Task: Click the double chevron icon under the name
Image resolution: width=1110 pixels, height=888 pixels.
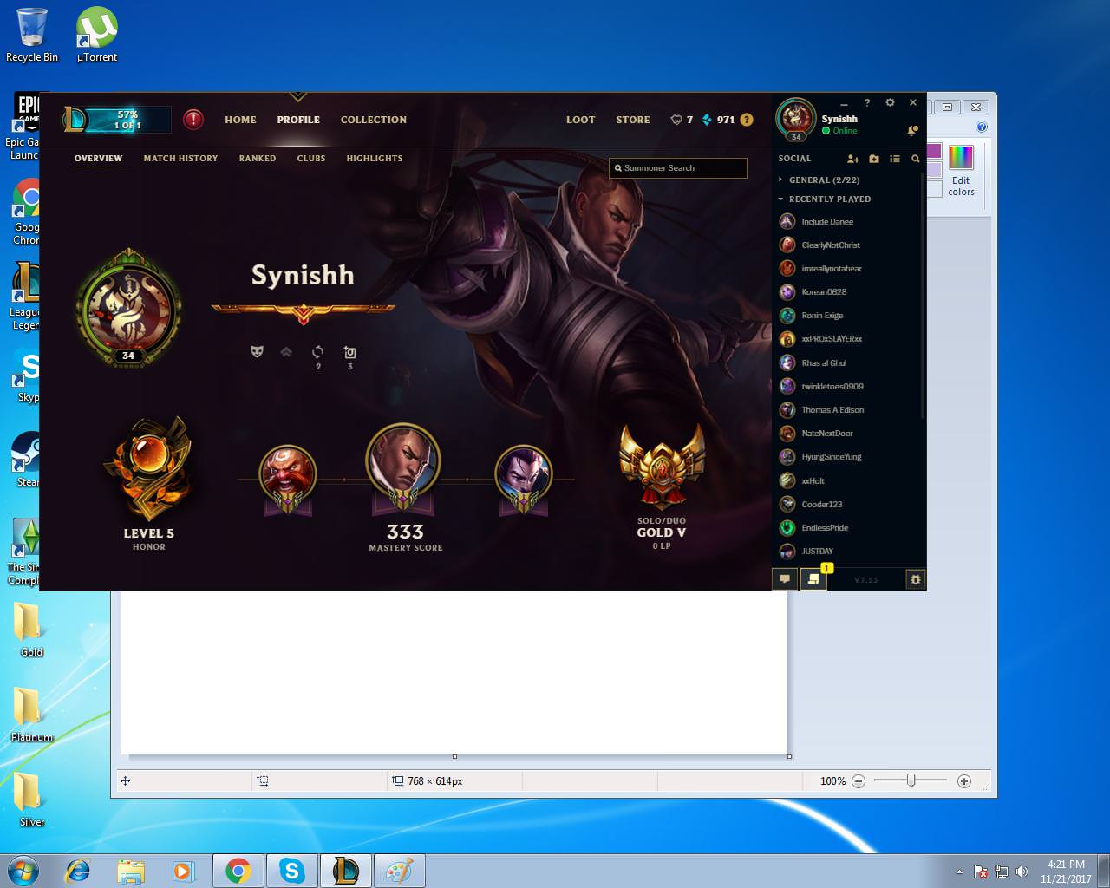Action: pos(286,351)
